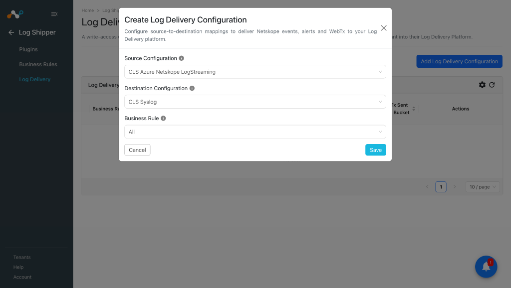
Task: Refresh the Log Delivery table
Action: coord(492,85)
